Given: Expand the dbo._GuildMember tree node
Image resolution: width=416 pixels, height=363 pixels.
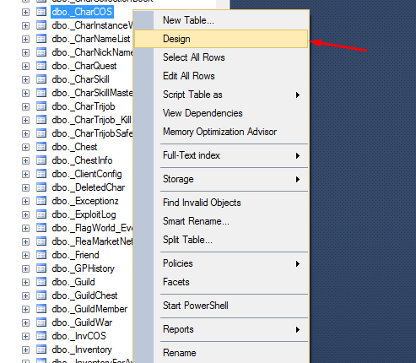Looking at the screenshot, I should pos(25,309).
